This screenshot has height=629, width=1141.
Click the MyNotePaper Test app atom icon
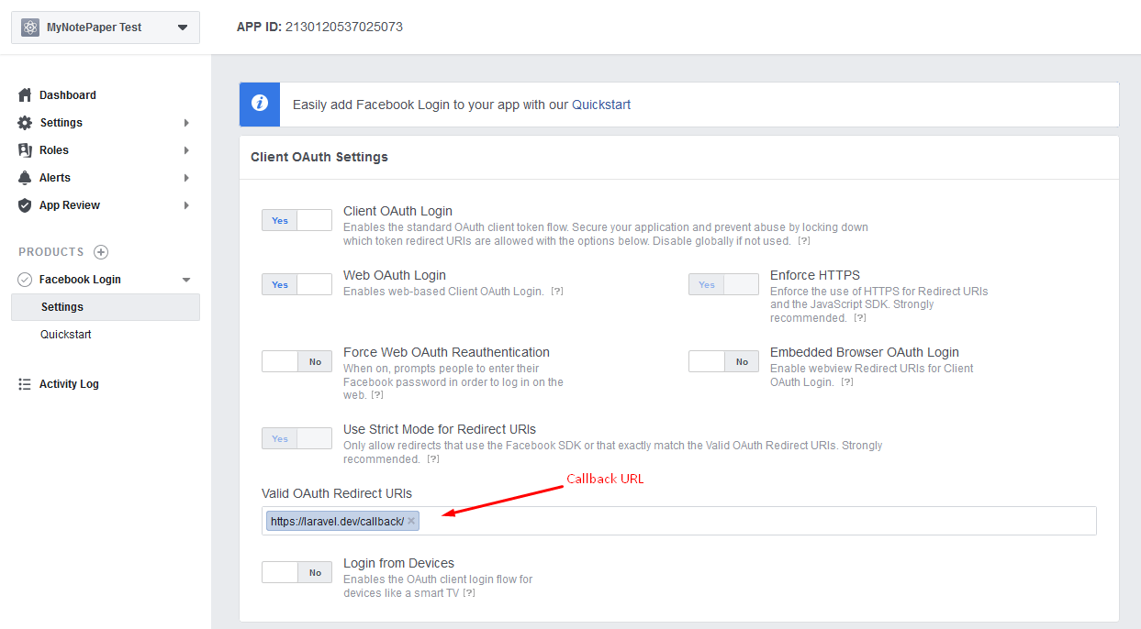pos(30,28)
